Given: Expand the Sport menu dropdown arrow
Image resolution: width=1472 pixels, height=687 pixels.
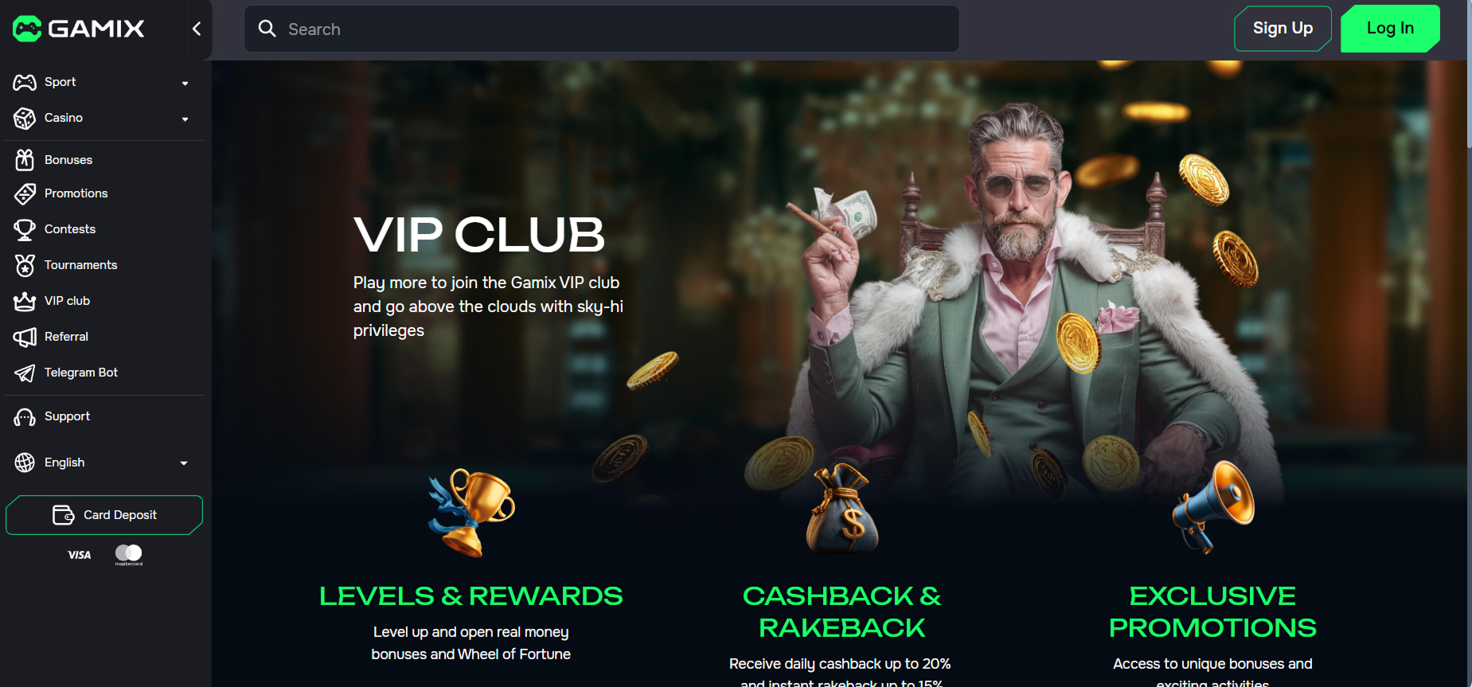Looking at the screenshot, I should click(185, 83).
